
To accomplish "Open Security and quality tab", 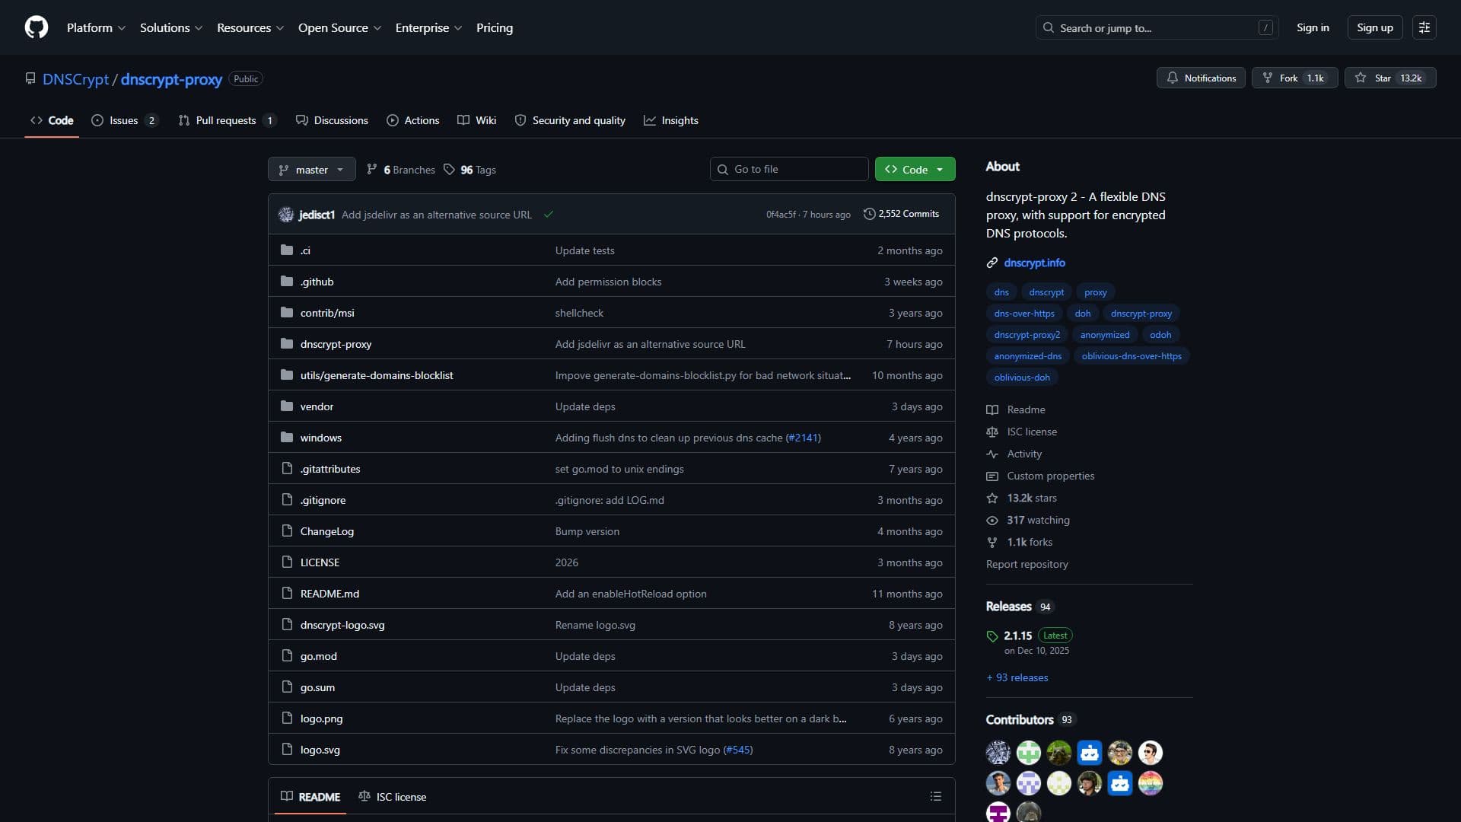I will point(570,120).
